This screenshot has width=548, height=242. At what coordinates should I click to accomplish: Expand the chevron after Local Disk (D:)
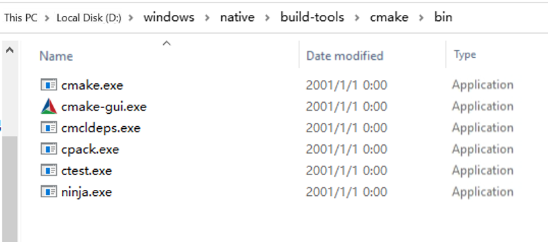pos(131,18)
